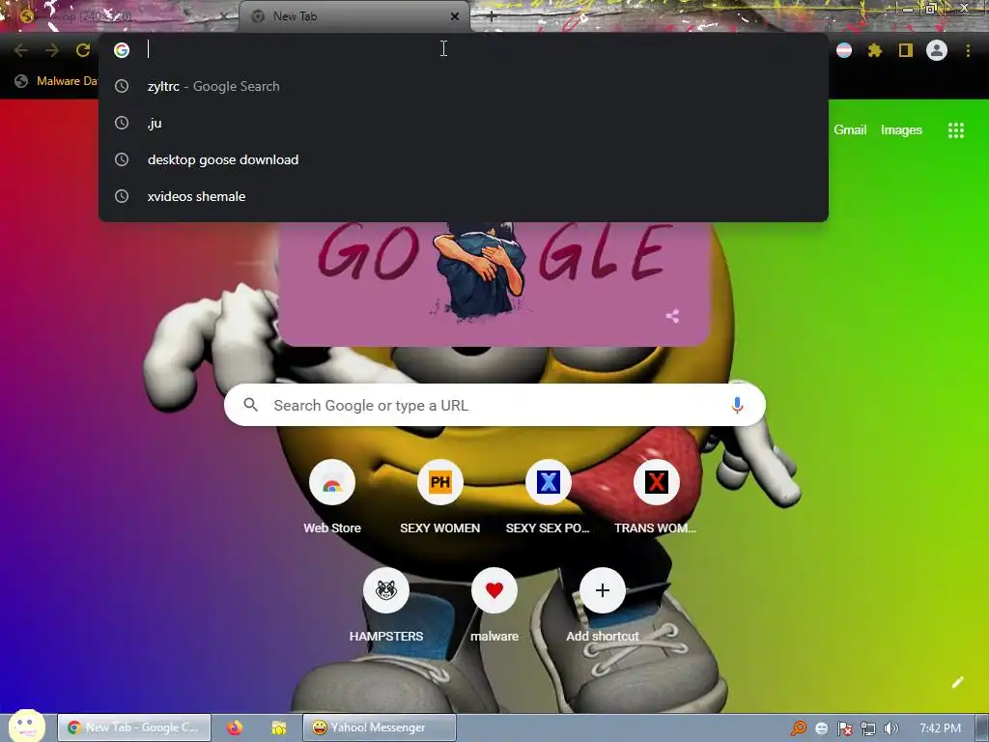
Task: Click the browser Forward arrow
Action: pos(52,50)
